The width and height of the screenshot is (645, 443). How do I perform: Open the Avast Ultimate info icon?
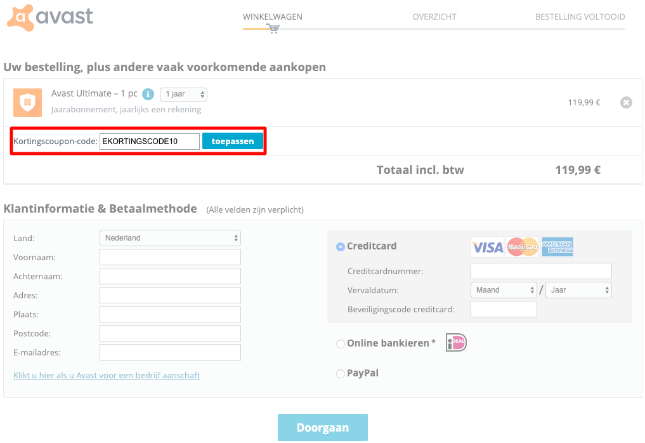coord(148,95)
